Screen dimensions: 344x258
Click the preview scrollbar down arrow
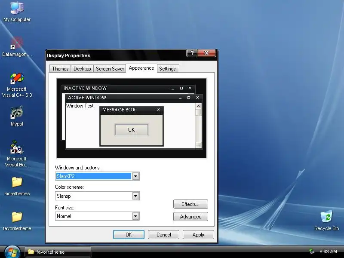pos(198,145)
